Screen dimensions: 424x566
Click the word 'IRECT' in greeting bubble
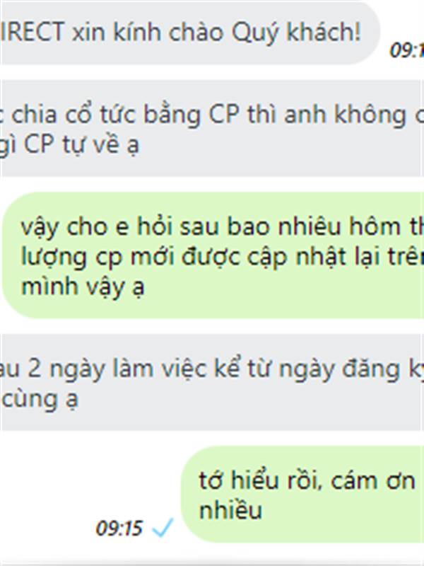(x=33, y=32)
